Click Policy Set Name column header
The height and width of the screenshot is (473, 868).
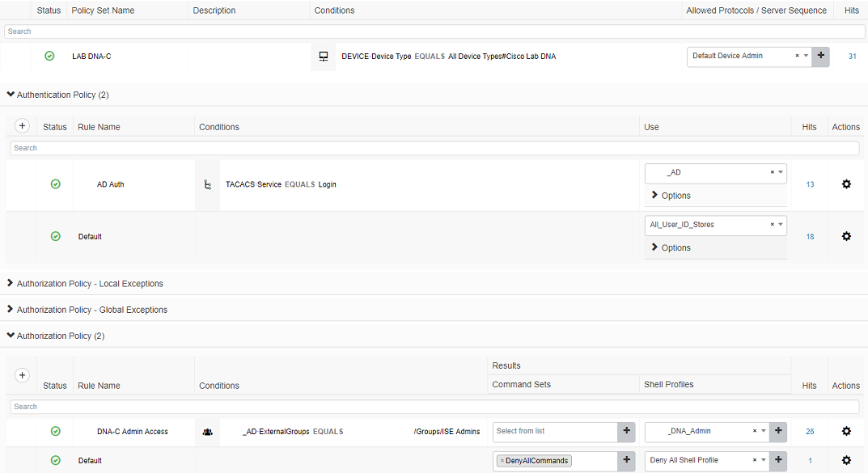(x=103, y=11)
